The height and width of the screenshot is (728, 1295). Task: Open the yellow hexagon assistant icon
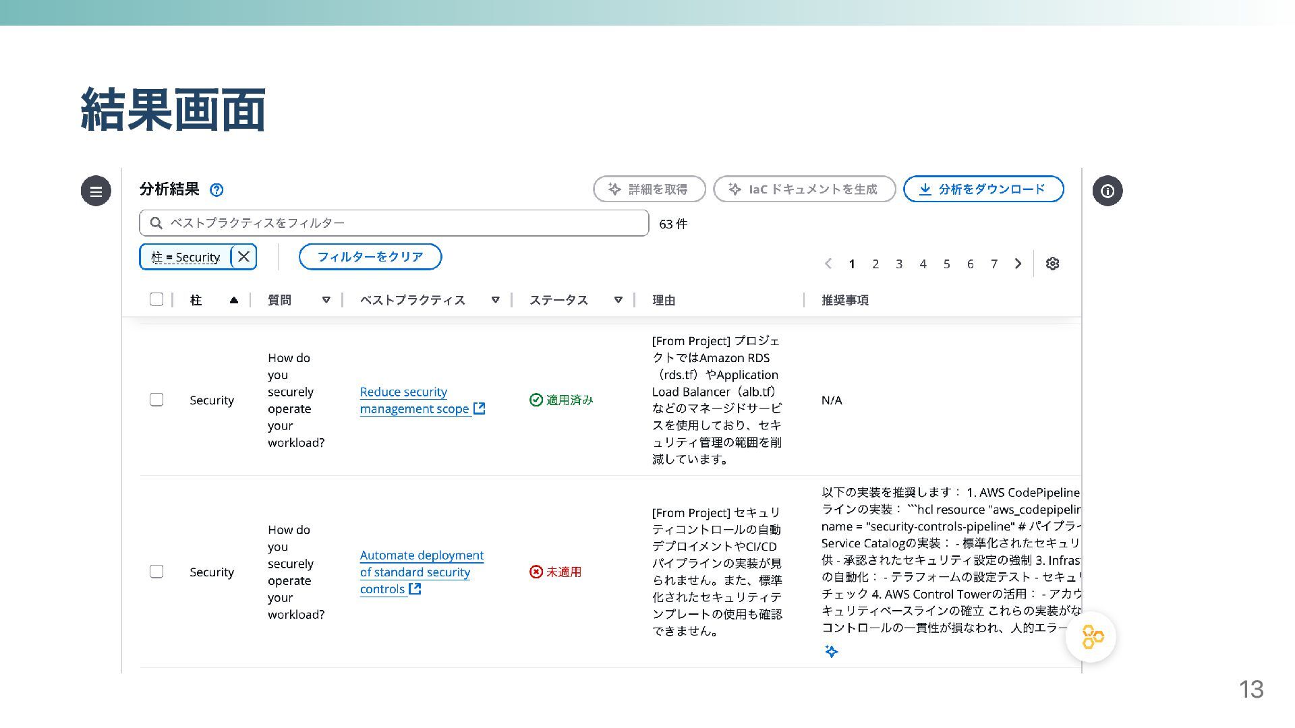[1091, 637]
